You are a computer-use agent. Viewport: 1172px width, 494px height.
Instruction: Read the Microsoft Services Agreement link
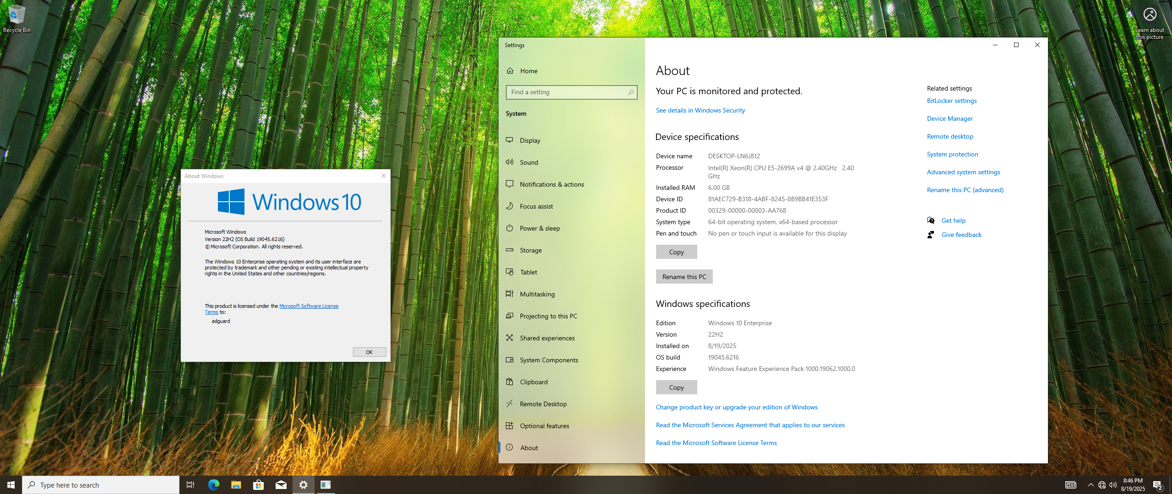pyautogui.click(x=750, y=425)
